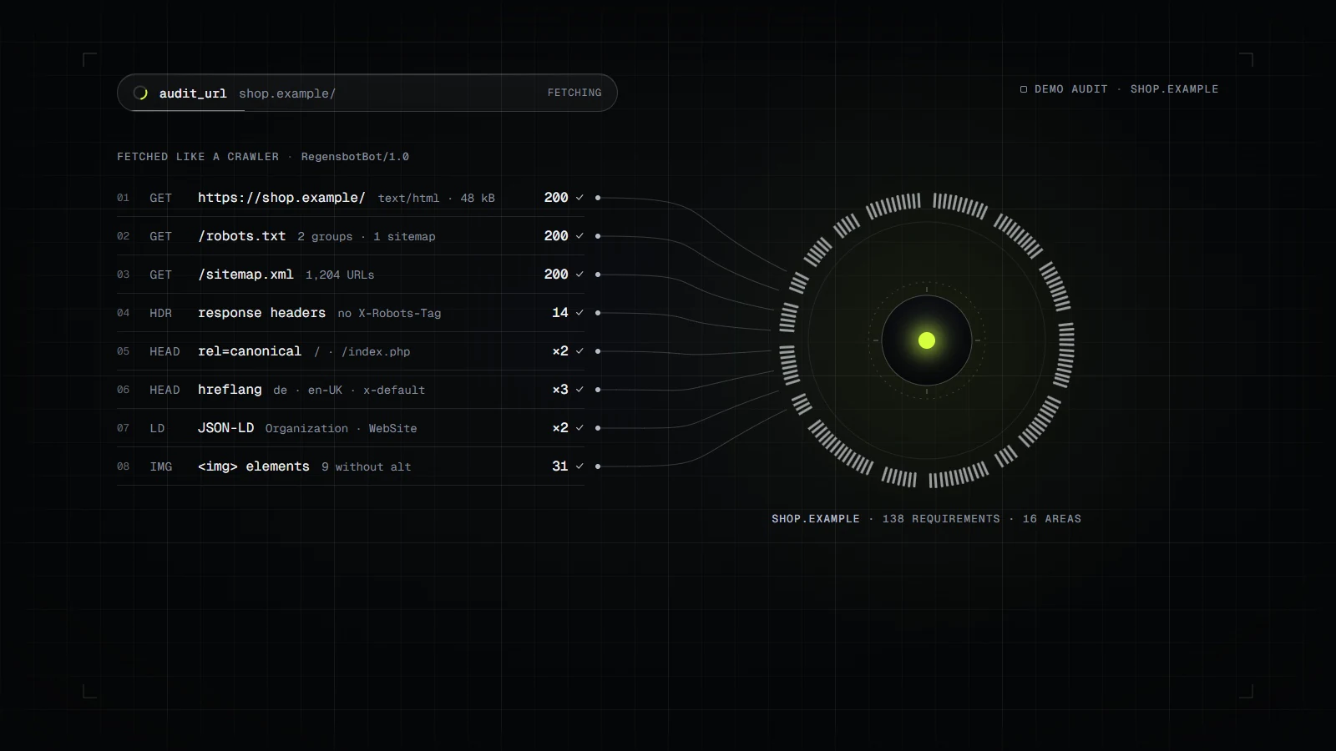Click the connector dot of the <img> elements row

[598, 466]
